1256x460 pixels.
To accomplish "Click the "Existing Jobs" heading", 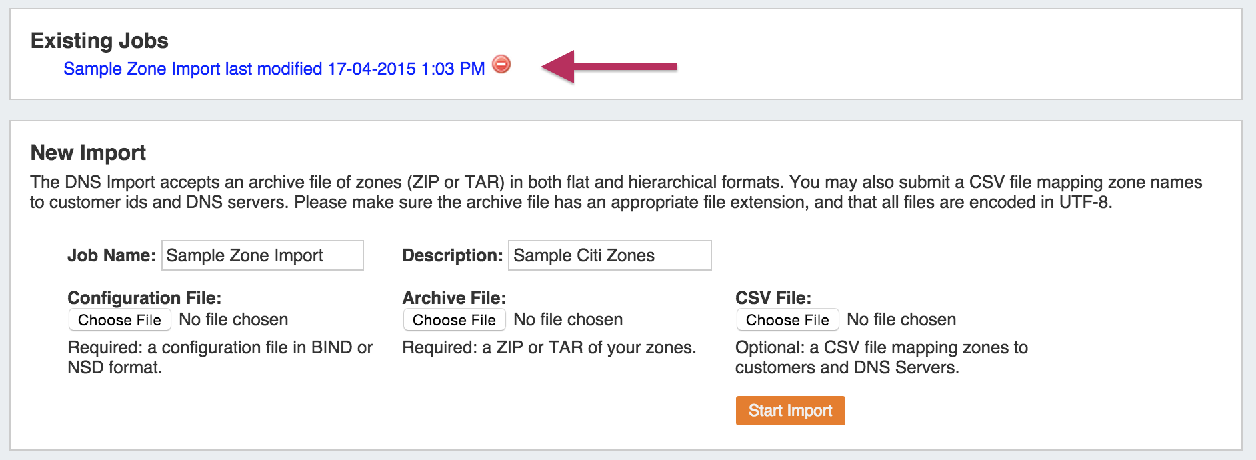I will [99, 41].
